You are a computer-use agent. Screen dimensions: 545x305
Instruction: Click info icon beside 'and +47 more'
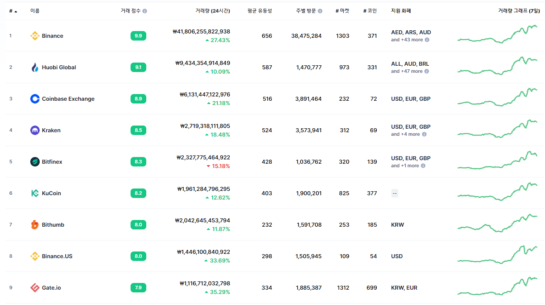click(427, 71)
